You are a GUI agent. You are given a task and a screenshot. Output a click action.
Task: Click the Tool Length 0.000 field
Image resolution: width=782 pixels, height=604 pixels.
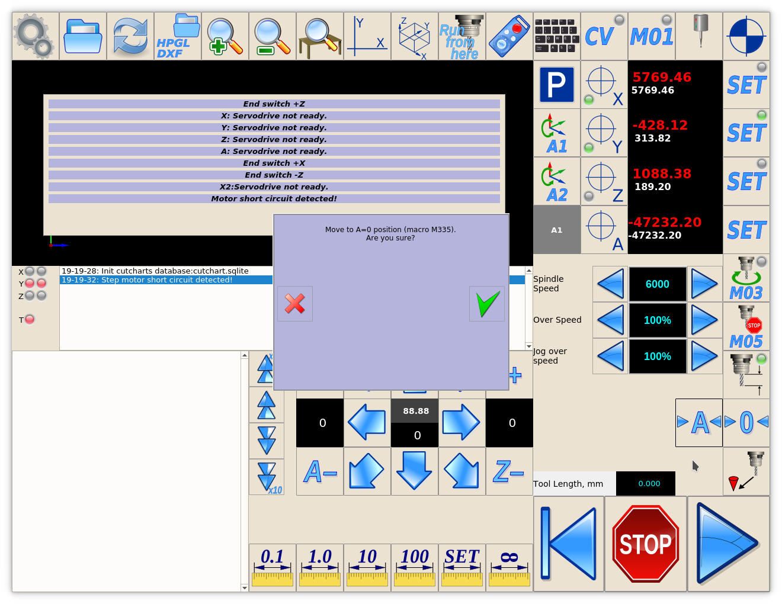[x=646, y=484]
